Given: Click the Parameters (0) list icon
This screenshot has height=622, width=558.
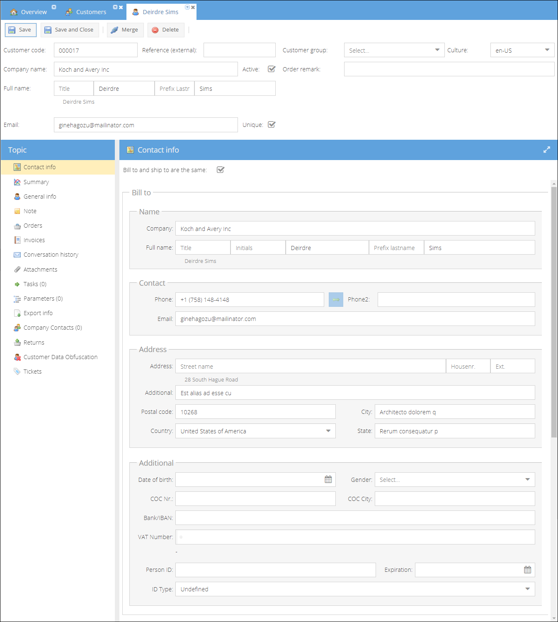Looking at the screenshot, I should click(x=17, y=299).
